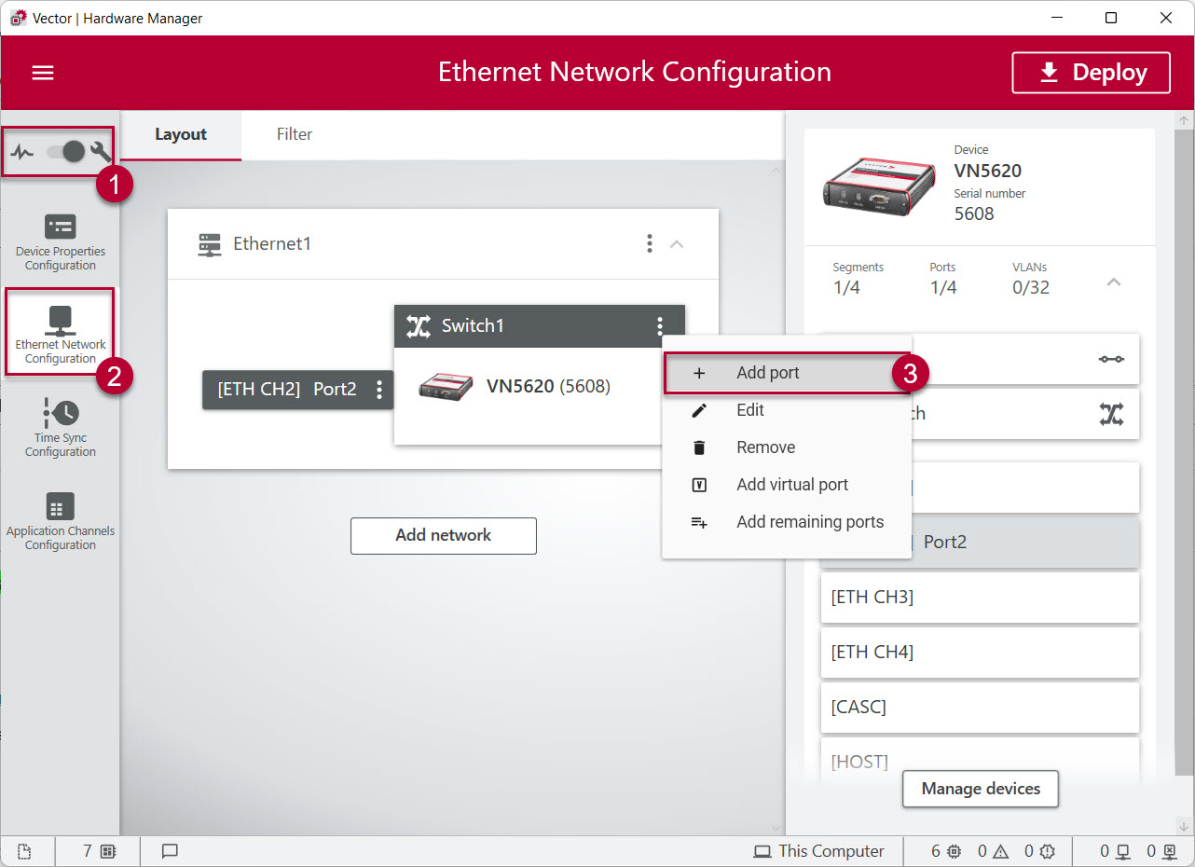Click the disconnected devices status icon
The height and width of the screenshot is (867, 1195).
coord(1162,851)
